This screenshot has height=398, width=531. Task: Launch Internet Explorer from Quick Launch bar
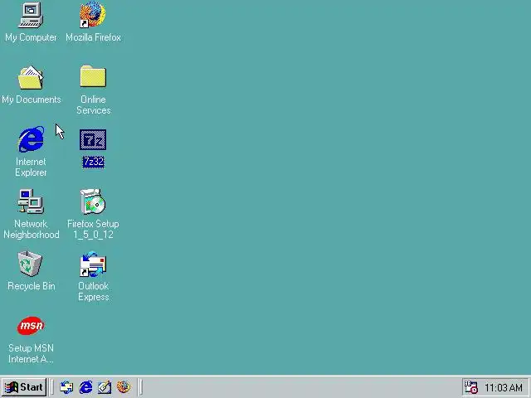[x=85, y=387]
